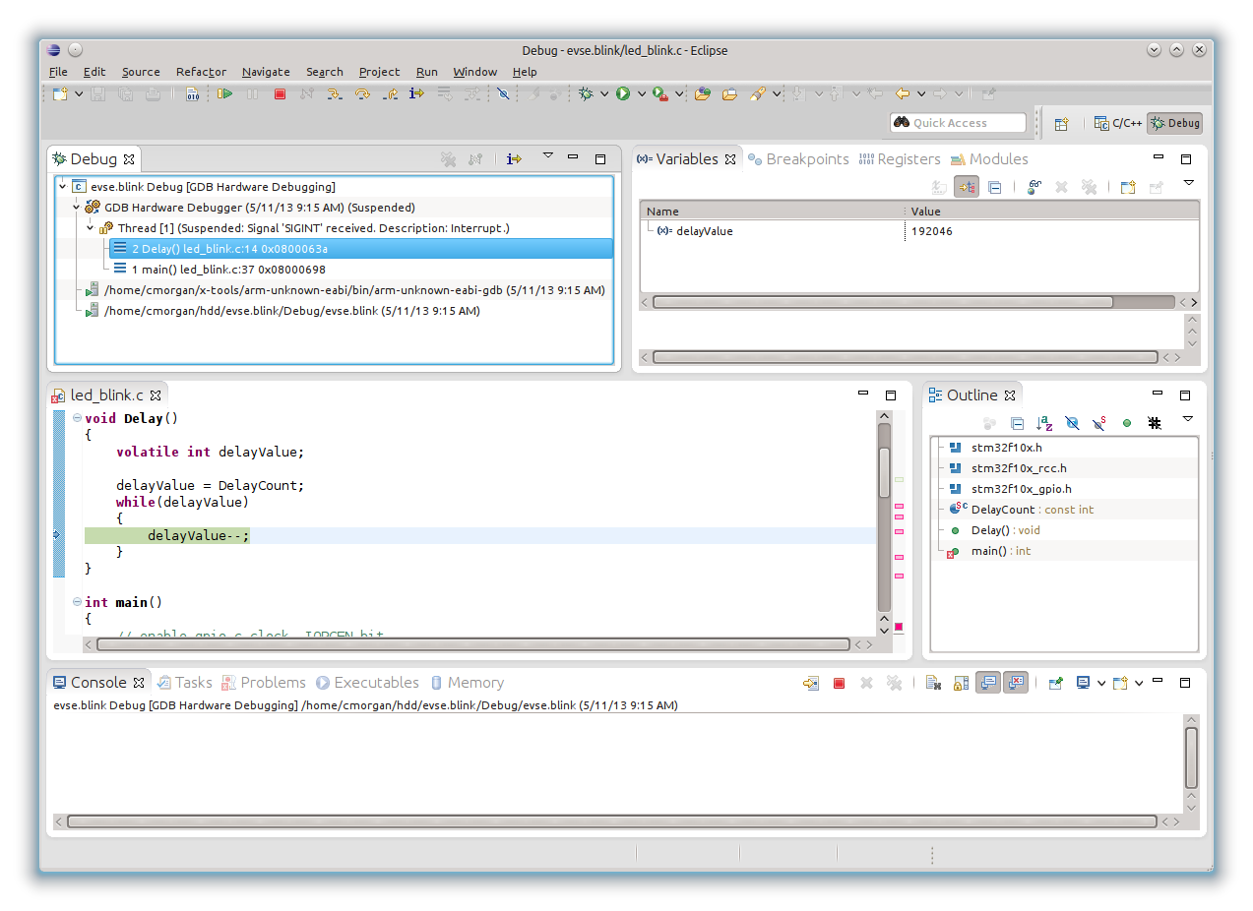Click in the Quick Access field
This screenshot has width=1253, height=911.
point(958,123)
